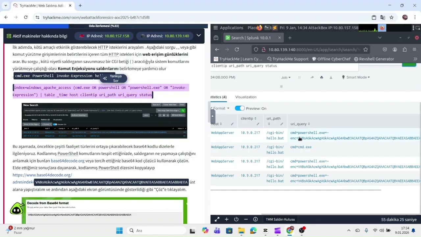421x237 pixels.
Task: Edit the clientip column with pencil icon
Action: 258,124
